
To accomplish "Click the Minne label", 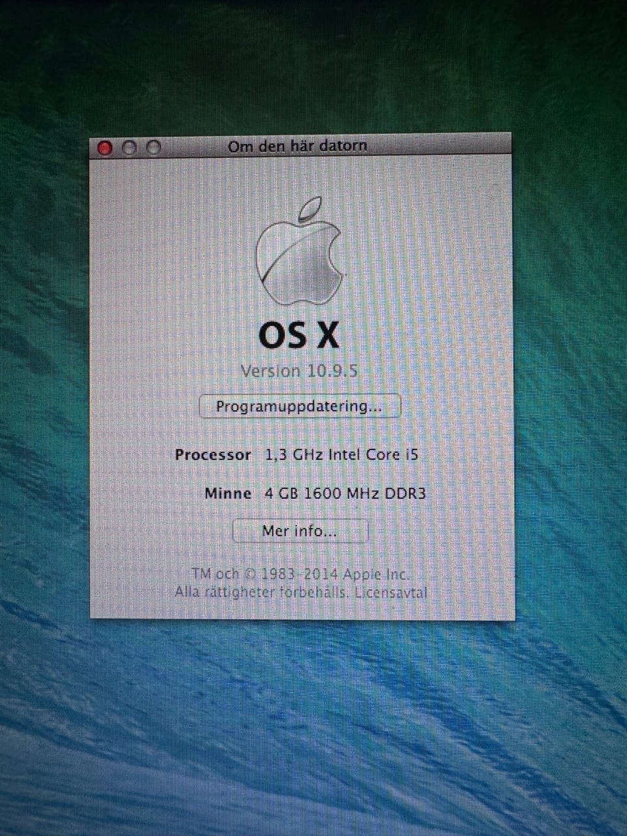I will pos(228,493).
